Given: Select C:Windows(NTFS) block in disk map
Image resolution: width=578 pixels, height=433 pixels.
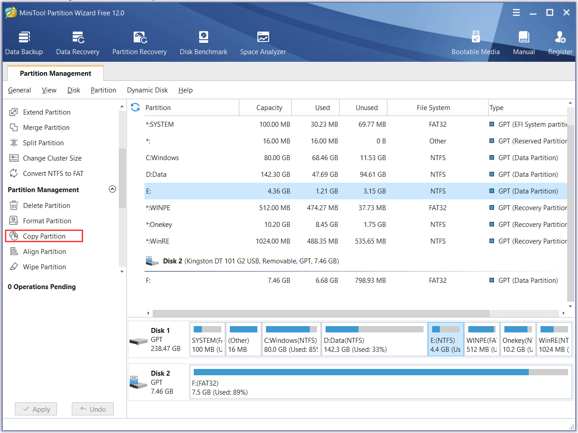Looking at the screenshot, I should (x=291, y=339).
